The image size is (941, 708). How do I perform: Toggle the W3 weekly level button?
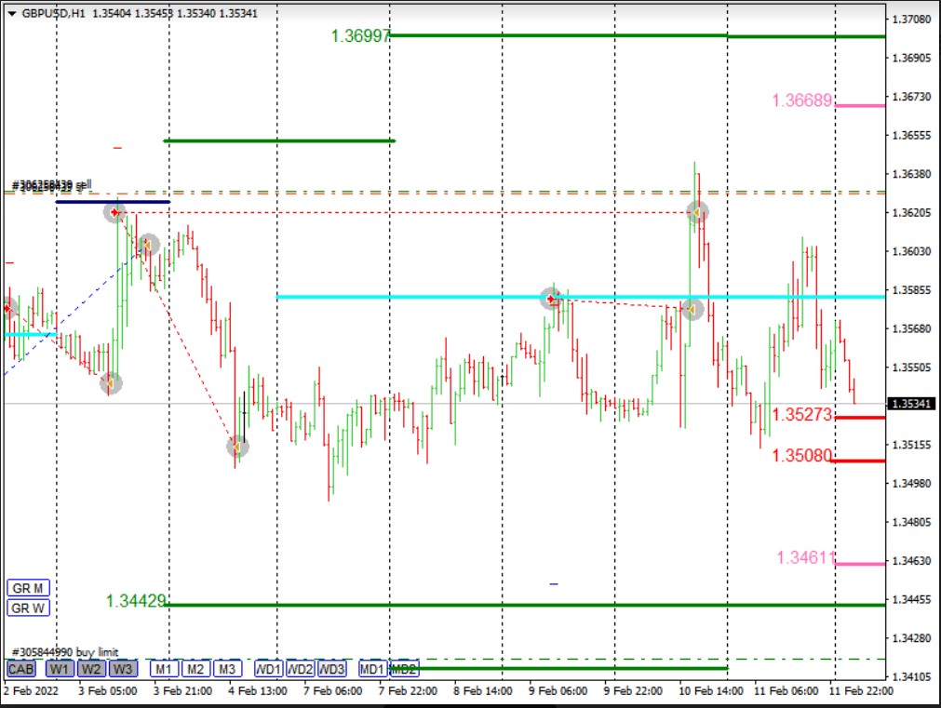tap(121, 669)
